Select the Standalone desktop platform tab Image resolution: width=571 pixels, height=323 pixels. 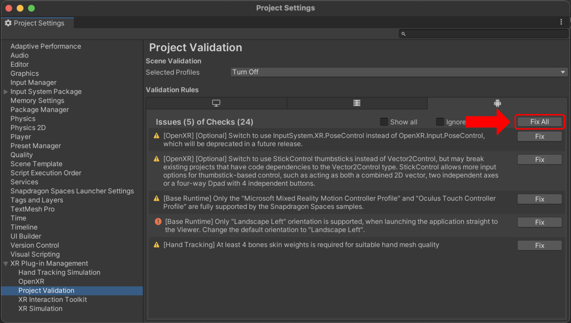216,103
